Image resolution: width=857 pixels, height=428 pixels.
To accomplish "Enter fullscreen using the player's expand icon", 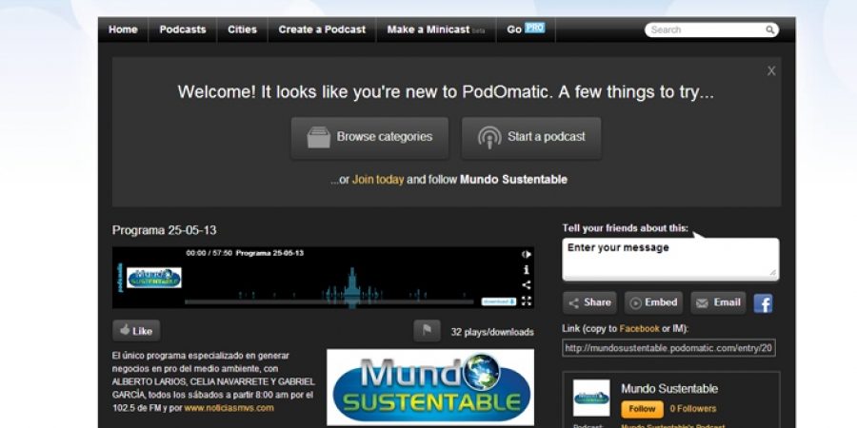I will click(x=526, y=301).
